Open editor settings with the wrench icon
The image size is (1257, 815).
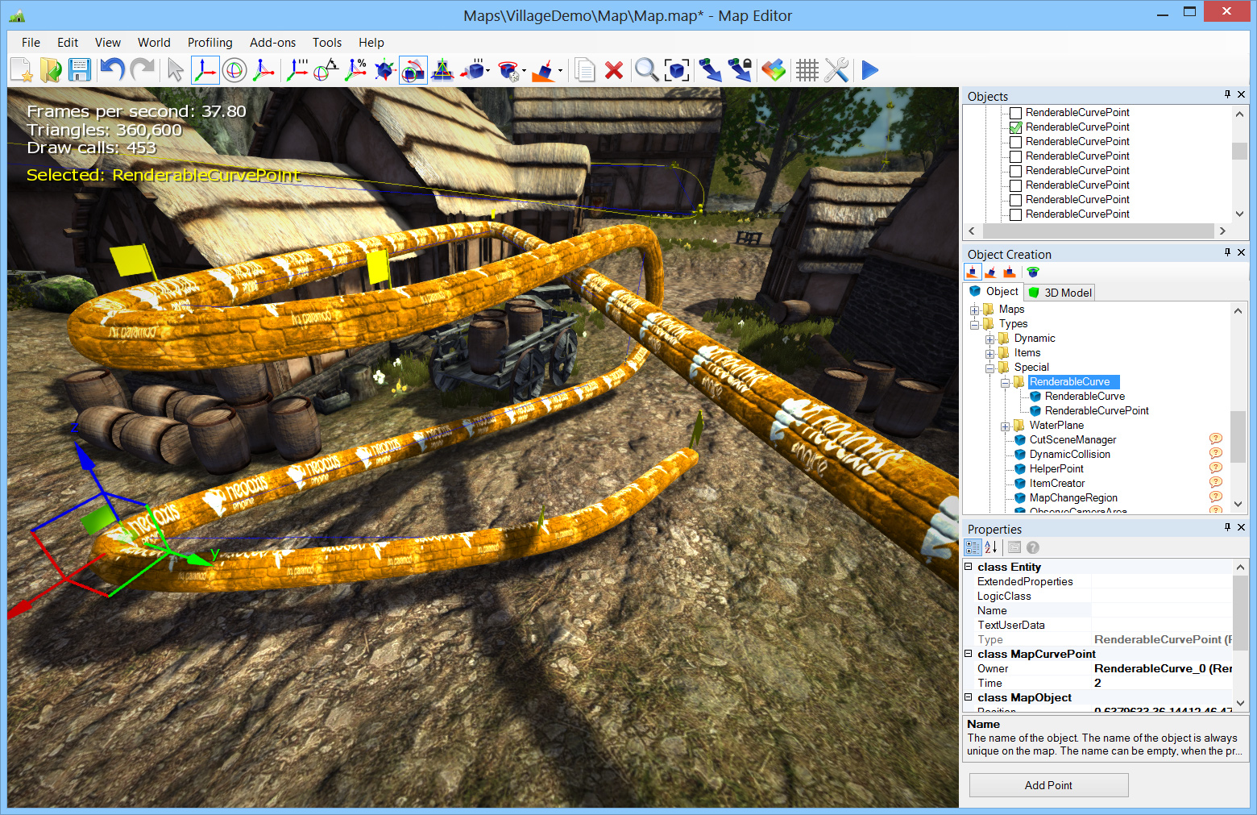836,70
